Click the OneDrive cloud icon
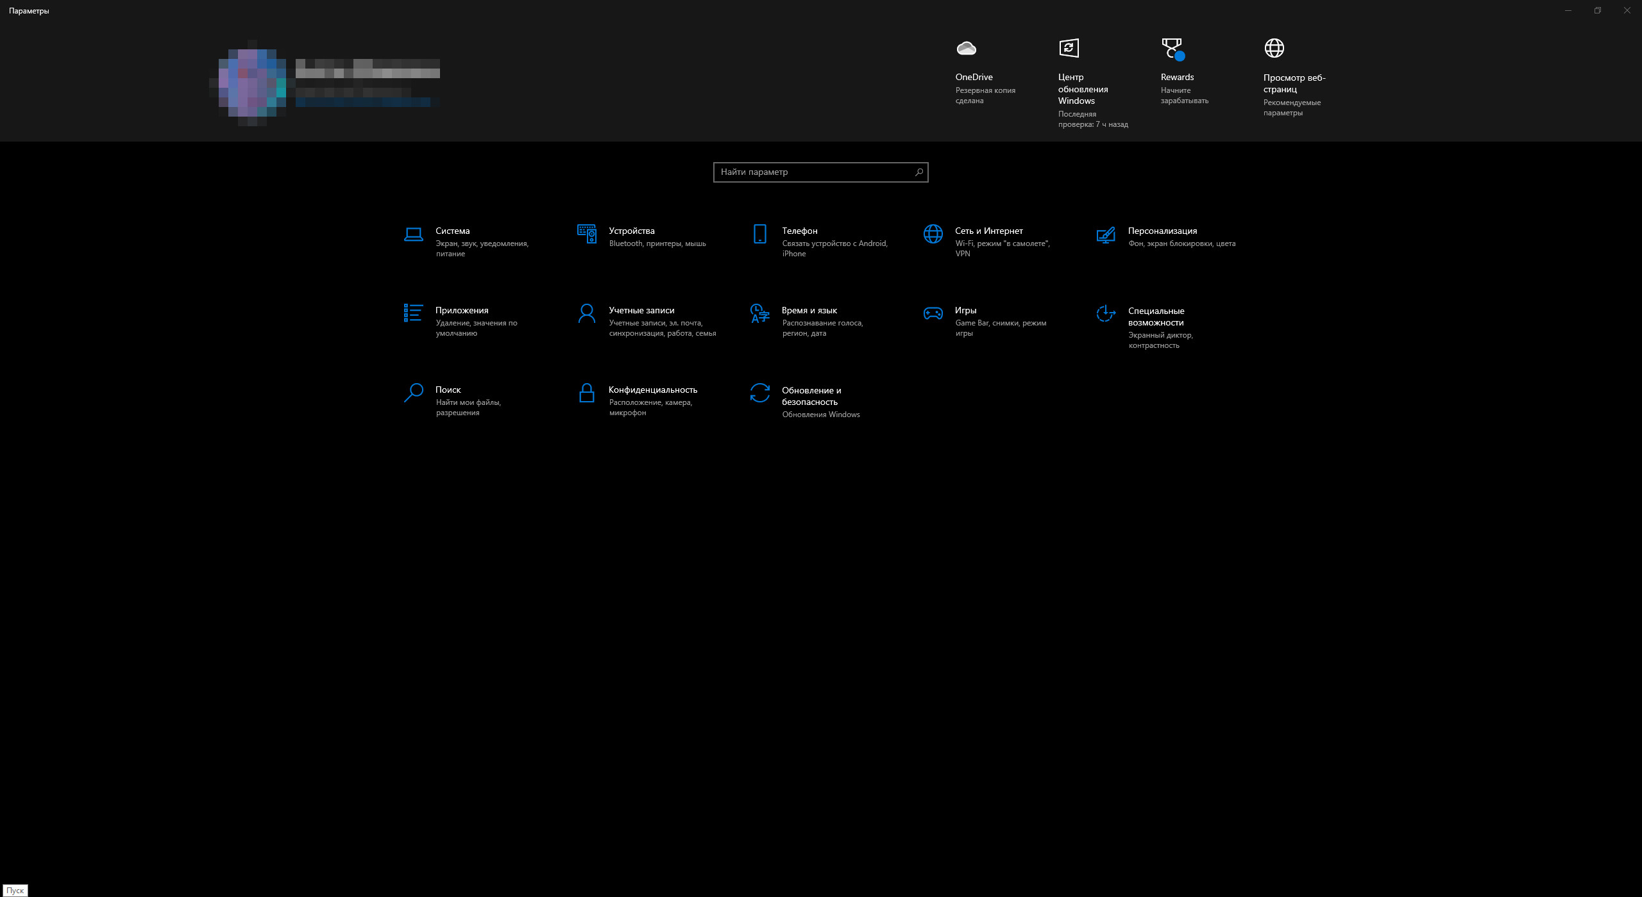 966,49
